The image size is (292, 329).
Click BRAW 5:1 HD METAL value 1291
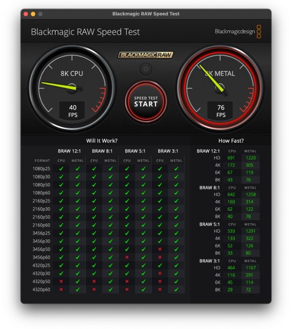(x=251, y=231)
